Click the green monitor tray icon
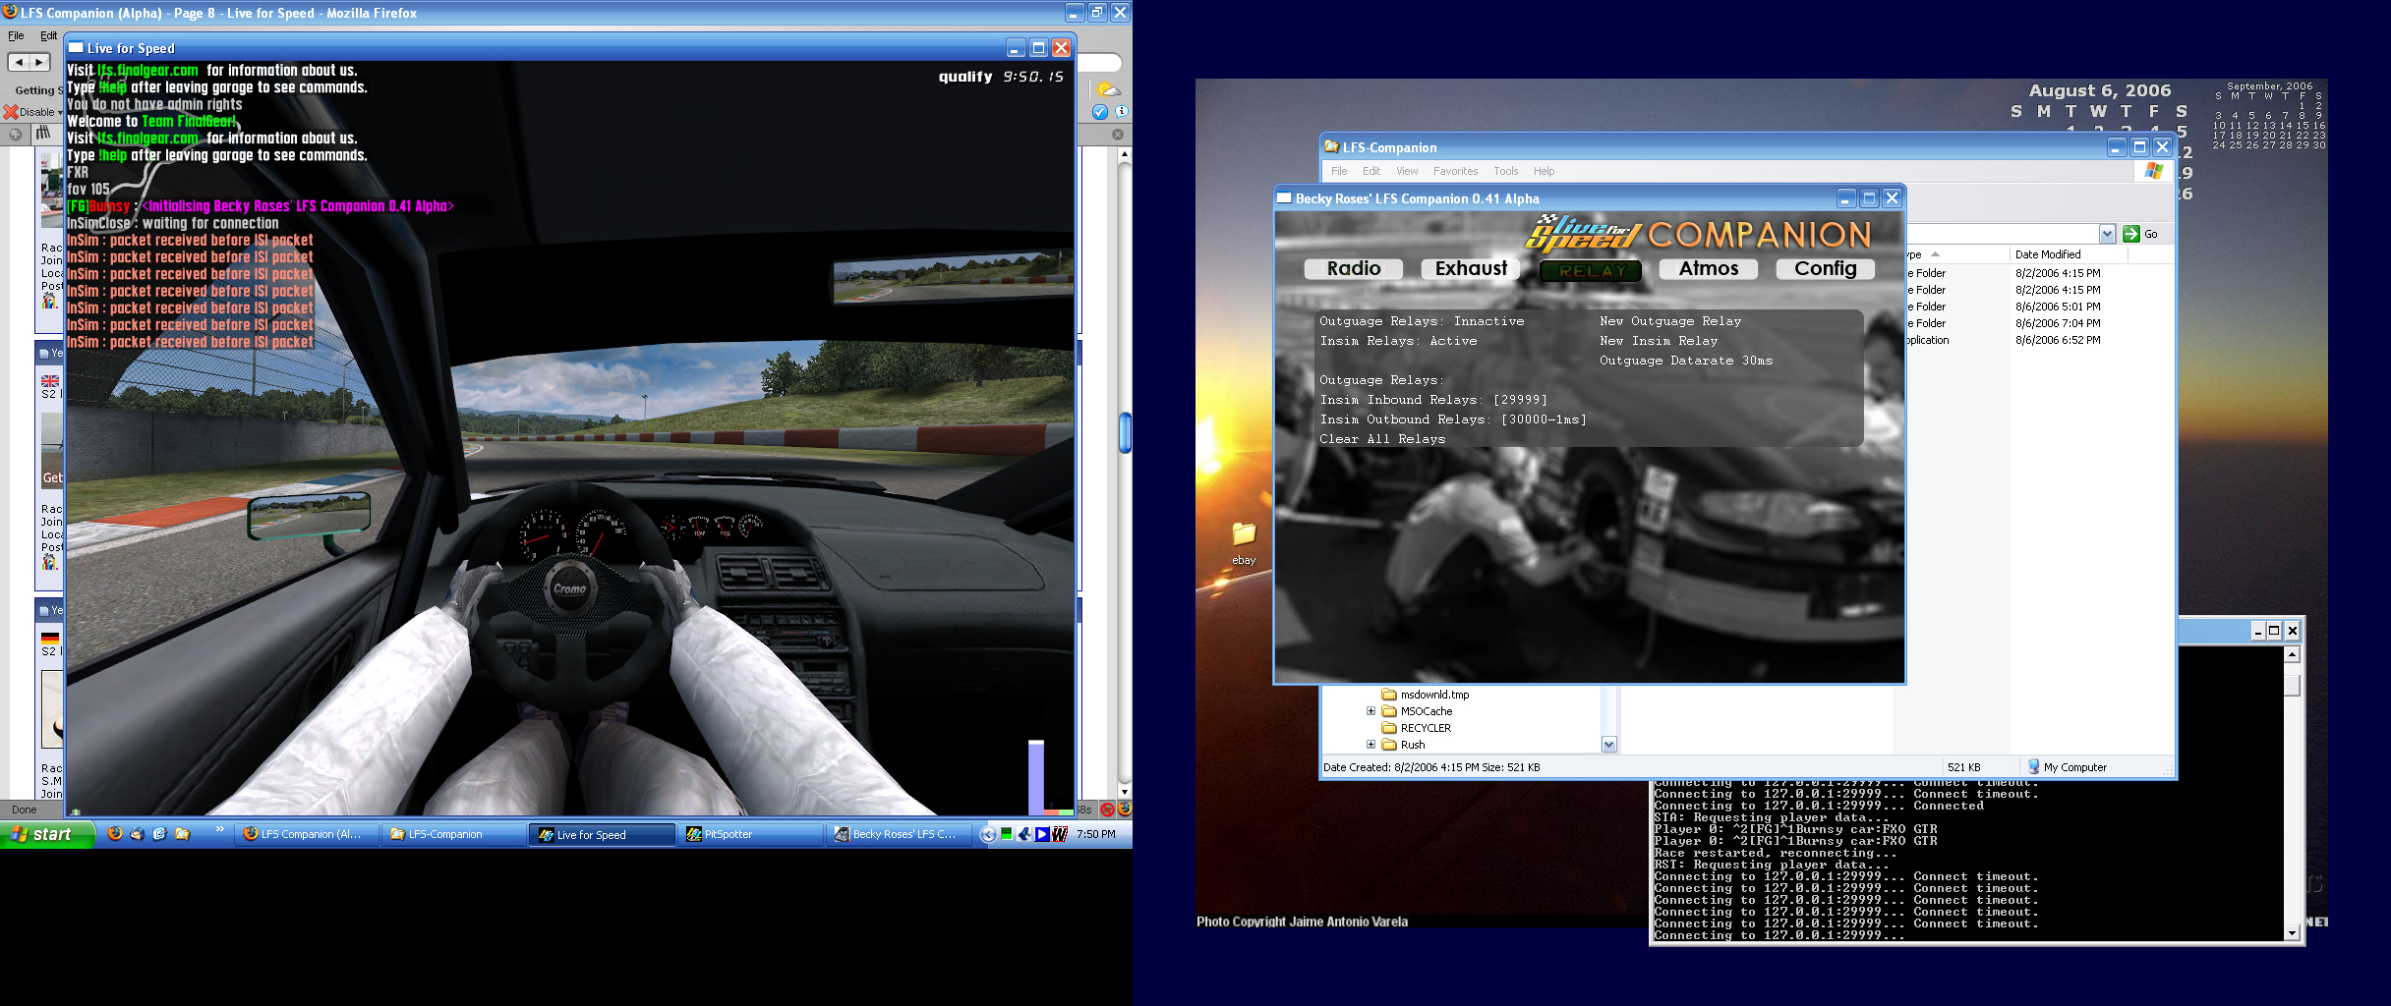Image resolution: width=2391 pixels, height=1006 pixels. [x=1006, y=834]
